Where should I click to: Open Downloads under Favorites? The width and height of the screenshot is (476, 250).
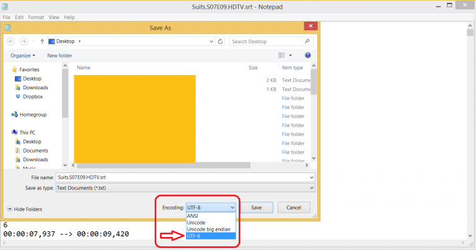(x=35, y=87)
